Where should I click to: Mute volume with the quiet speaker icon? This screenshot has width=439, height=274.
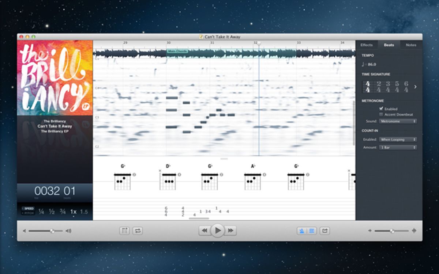click(25, 231)
